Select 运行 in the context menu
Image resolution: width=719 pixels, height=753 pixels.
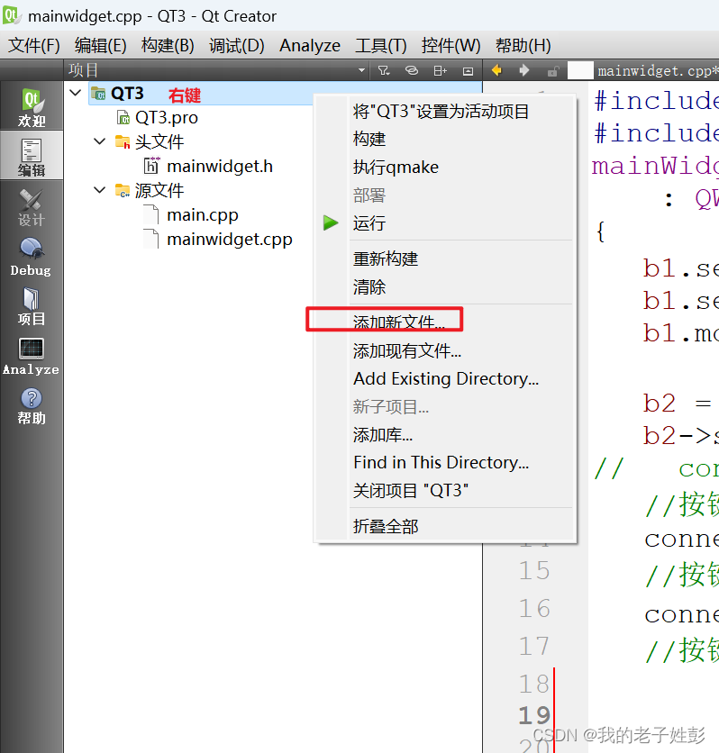(445, 222)
